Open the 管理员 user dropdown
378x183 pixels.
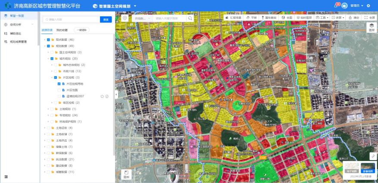[x=357, y=6]
